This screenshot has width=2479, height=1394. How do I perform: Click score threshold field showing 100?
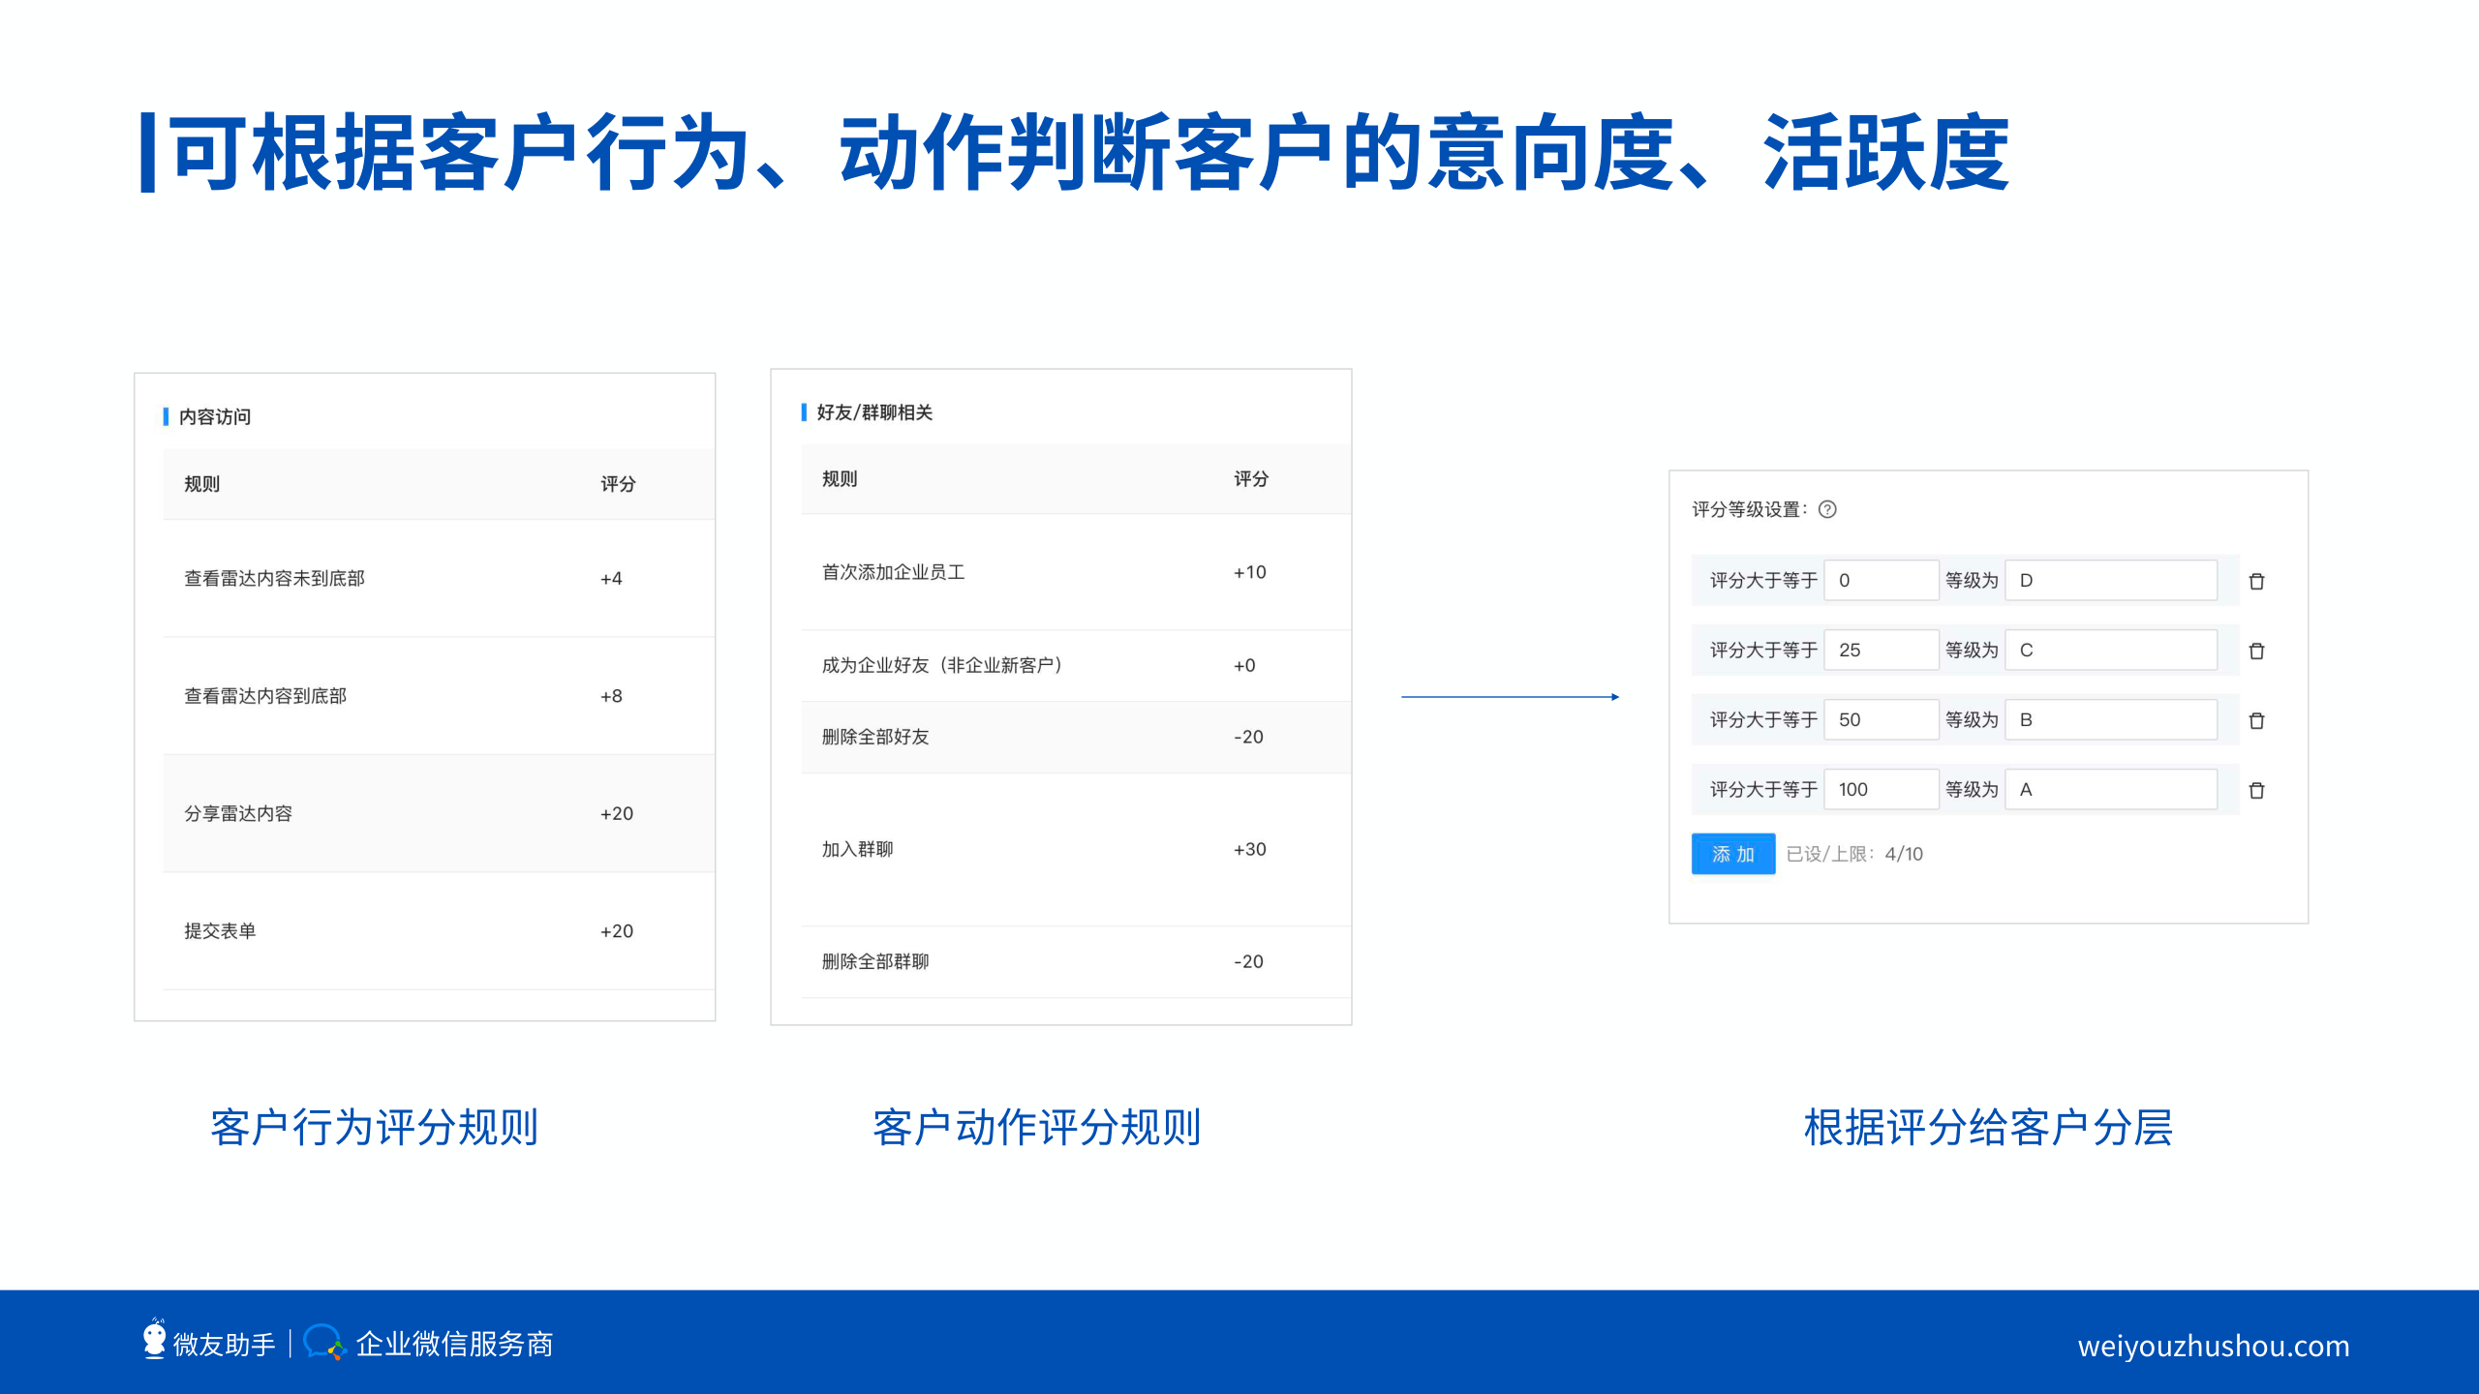1881,789
